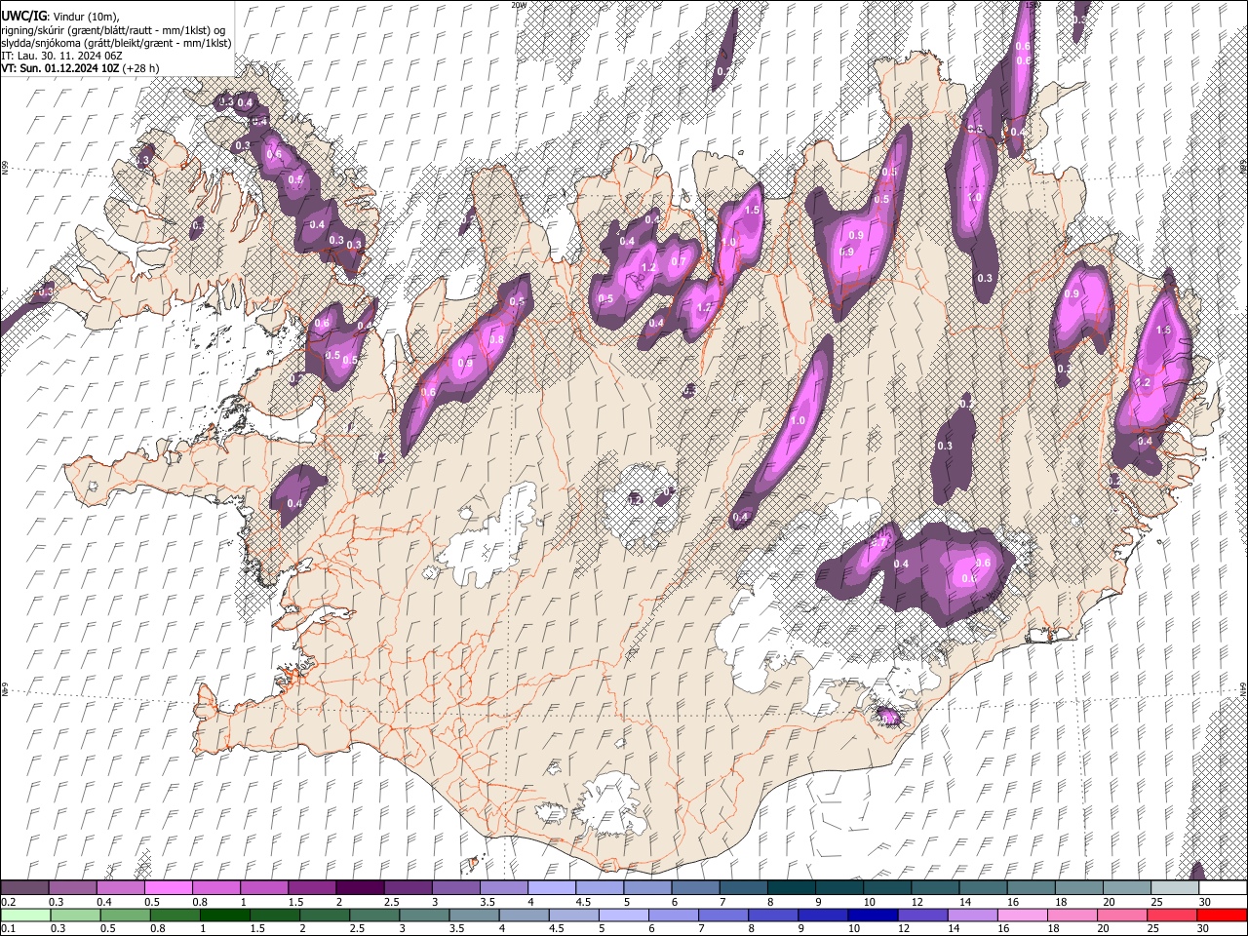Click the pale grey upper swatch labeled 25
This screenshot has width=1248, height=936.
[1174, 888]
